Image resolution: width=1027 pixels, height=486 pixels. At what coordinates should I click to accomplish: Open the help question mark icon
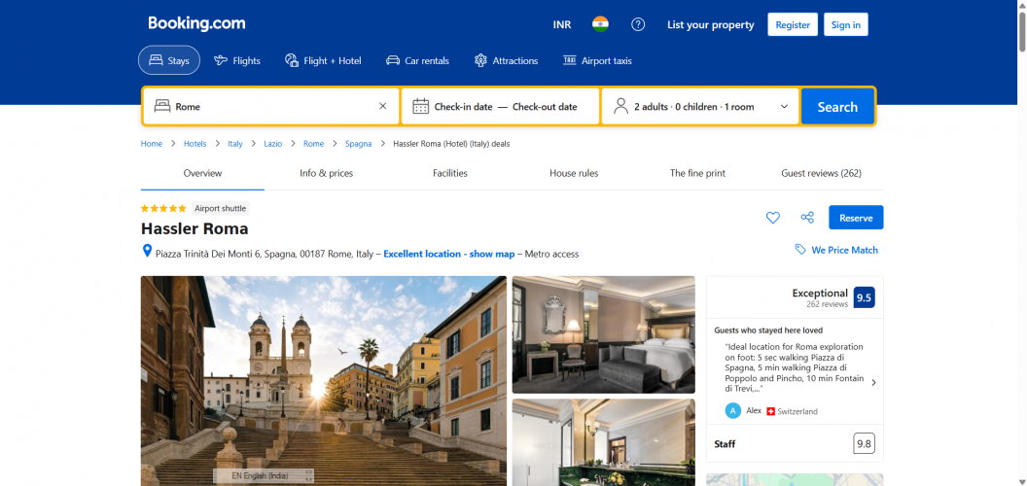pos(638,24)
